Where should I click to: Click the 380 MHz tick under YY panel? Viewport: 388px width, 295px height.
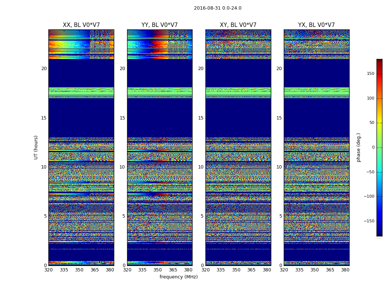click(x=188, y=270)
